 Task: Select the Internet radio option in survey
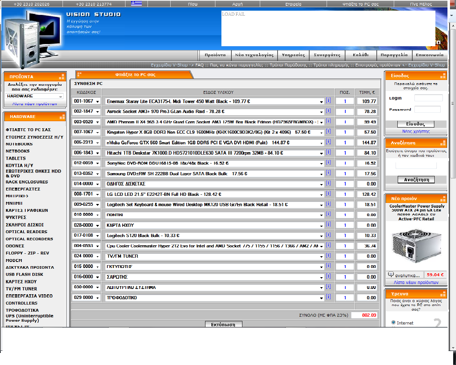(393, 322)
